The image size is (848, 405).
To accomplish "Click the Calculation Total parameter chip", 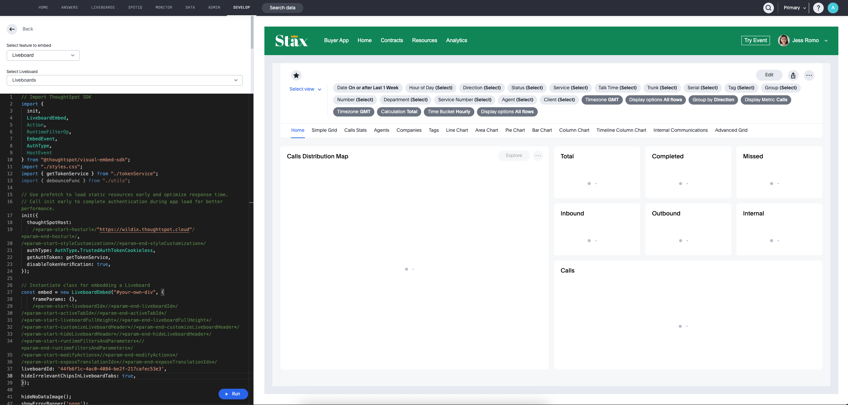I will point(399,112).
